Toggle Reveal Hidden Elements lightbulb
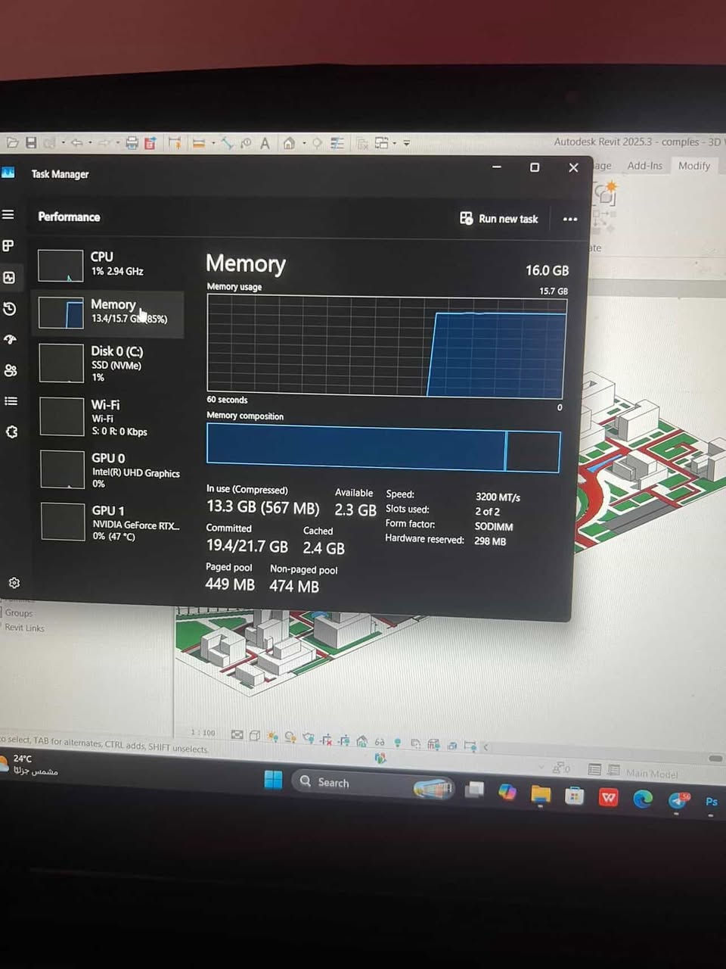This screenshot has height=969, width=726. tap(398, 743)
